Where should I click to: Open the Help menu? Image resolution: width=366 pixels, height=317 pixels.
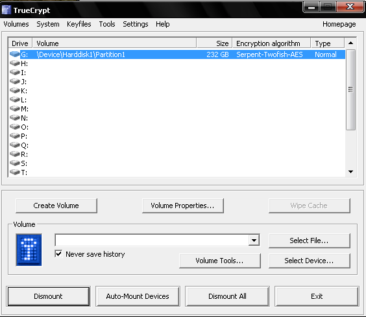coord(163,24)
